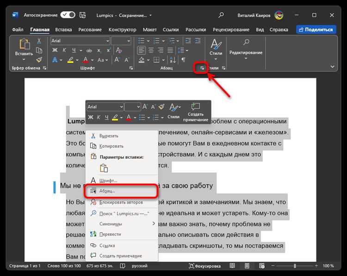Increase indent in Paragraph group
The image size is (347, 276).
tap(198, 41)
